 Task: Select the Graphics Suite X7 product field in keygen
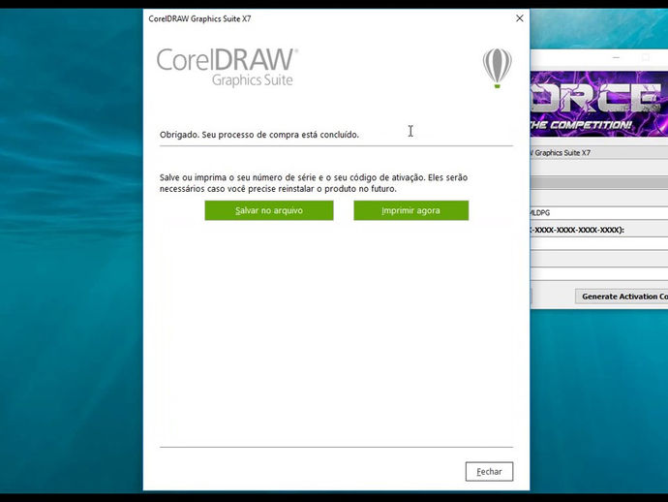pyautogui.click(x=599, y=153)
